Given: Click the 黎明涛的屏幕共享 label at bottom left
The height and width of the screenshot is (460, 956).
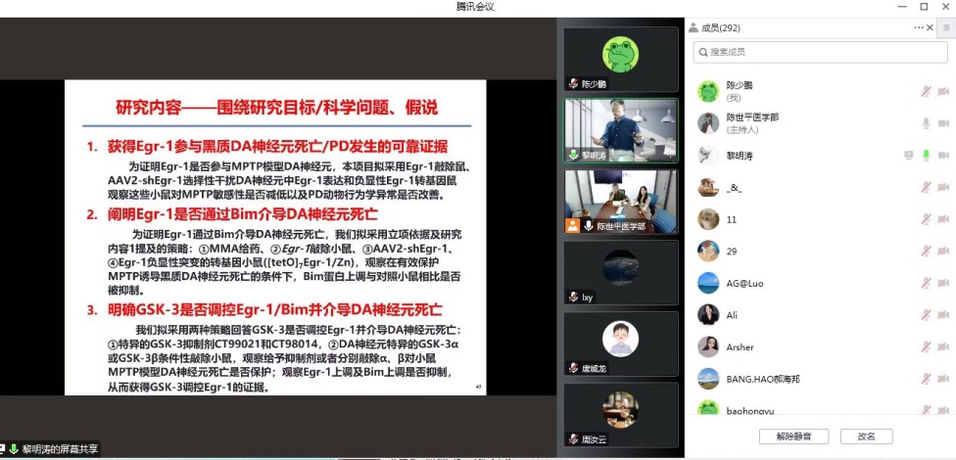Looking at the screenshot, I should tap(59, 450).
